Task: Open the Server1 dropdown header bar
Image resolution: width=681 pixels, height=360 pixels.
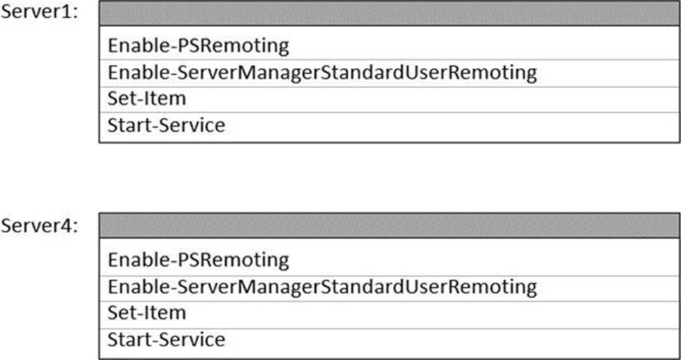Action: 389,13
